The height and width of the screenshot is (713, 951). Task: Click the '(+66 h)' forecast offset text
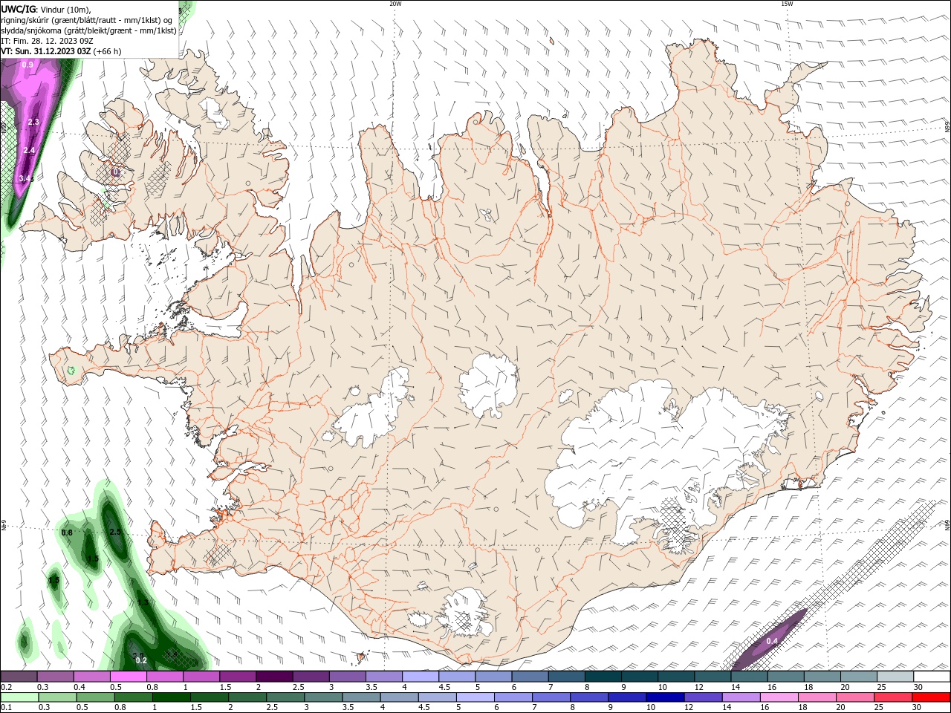(108, 51)
